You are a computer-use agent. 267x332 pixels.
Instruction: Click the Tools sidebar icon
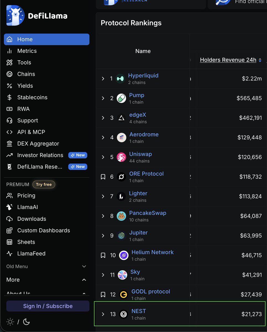[9, 63]
